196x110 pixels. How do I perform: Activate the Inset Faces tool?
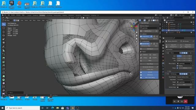(x=4, y=62)
